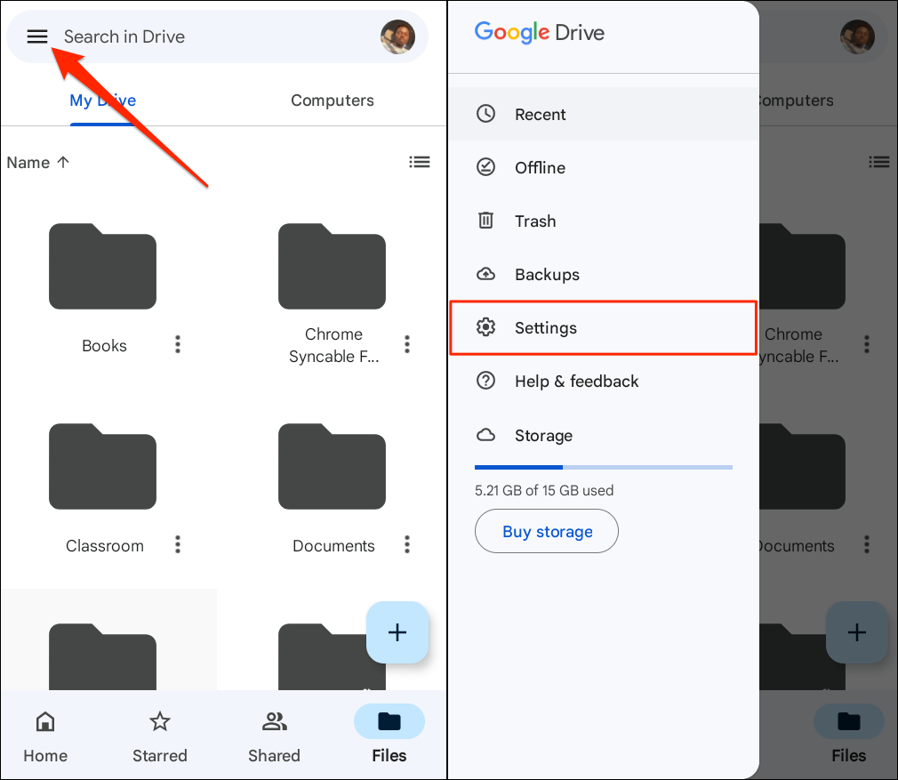Open Starred in the bottom navigation

click(x=160, y=737)
